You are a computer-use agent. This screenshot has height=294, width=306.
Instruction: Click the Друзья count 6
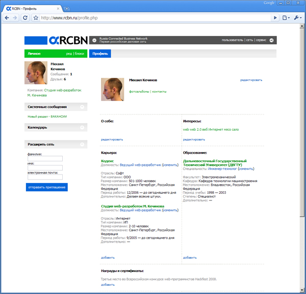(65, 79)
